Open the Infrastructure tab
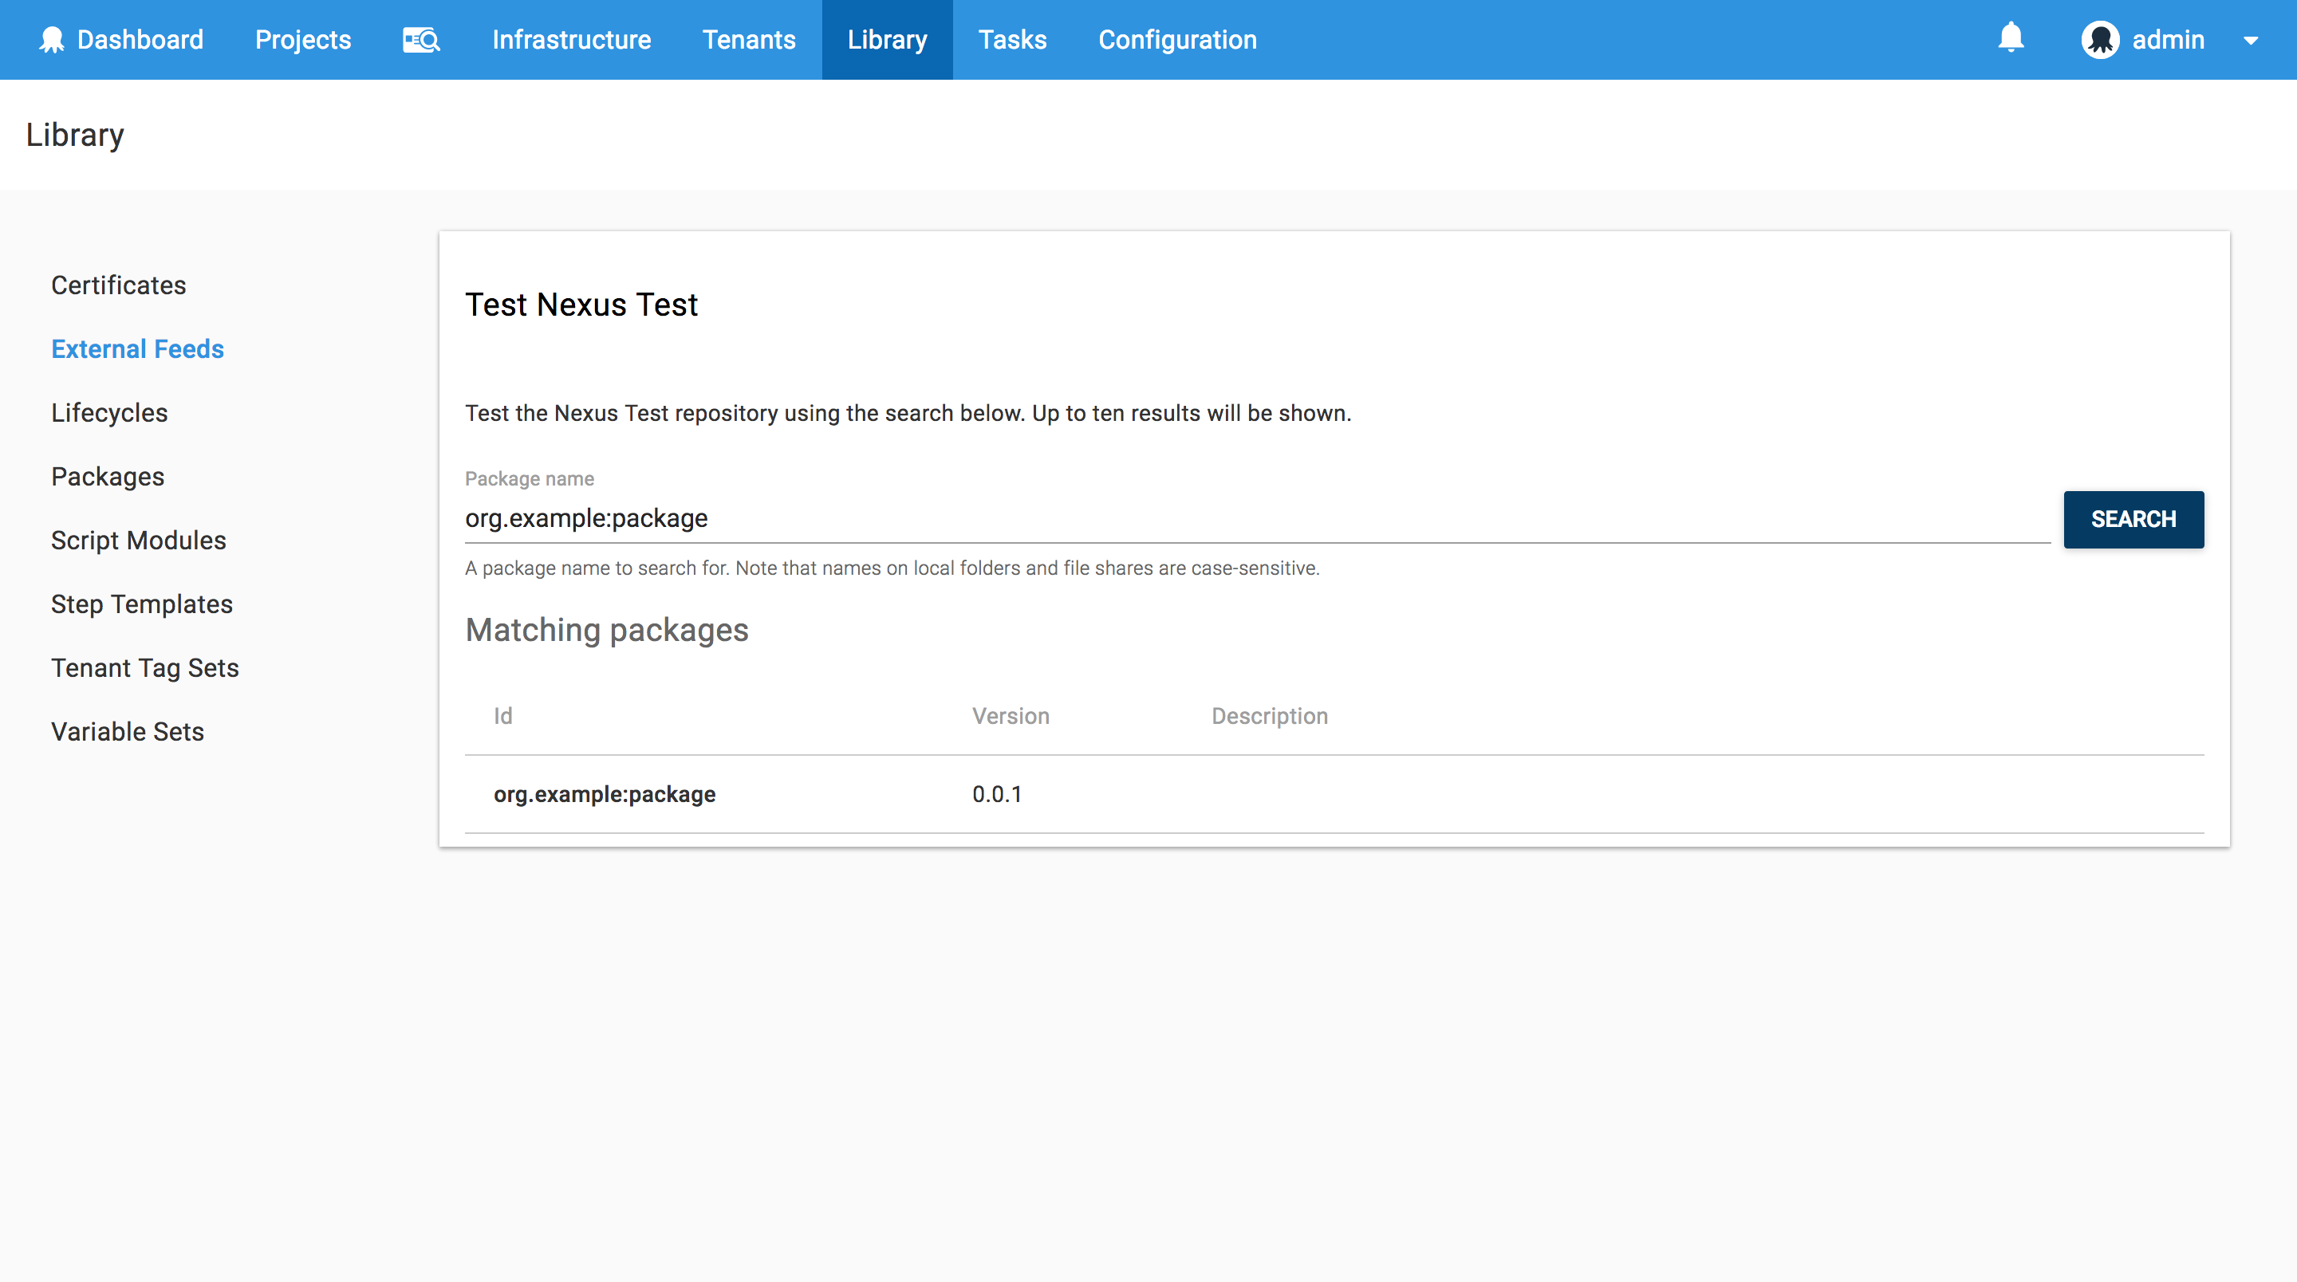Image resolution: width=2297 pixels, height=1282 pixels. point(572,40)
